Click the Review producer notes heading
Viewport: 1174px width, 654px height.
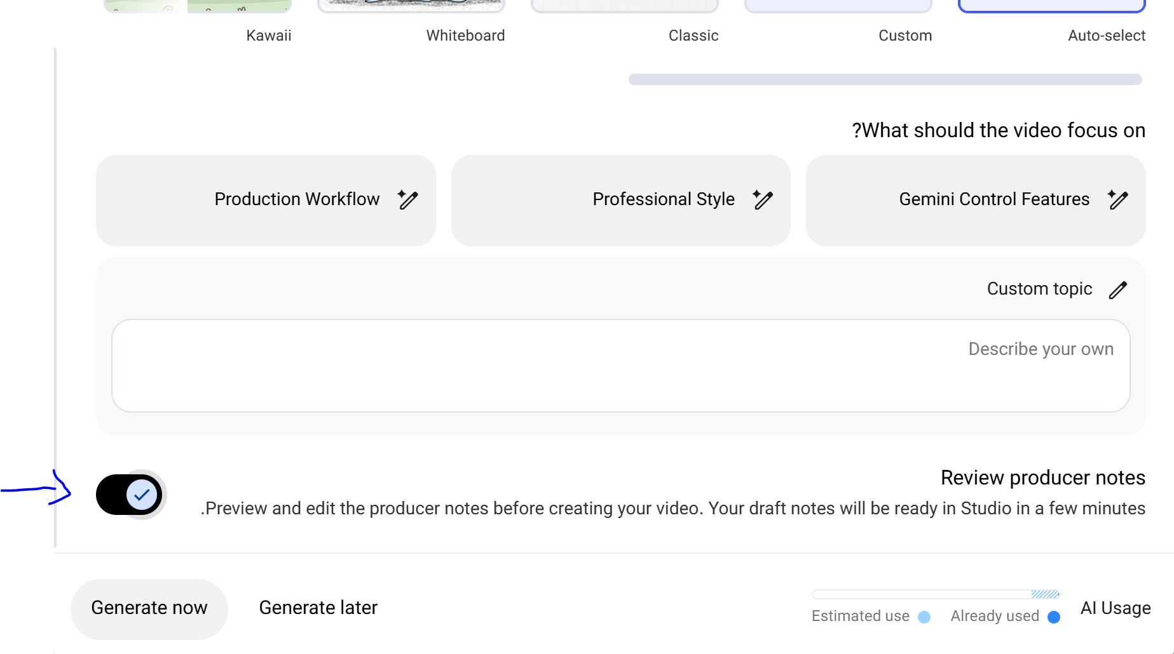pos(1043,477)
